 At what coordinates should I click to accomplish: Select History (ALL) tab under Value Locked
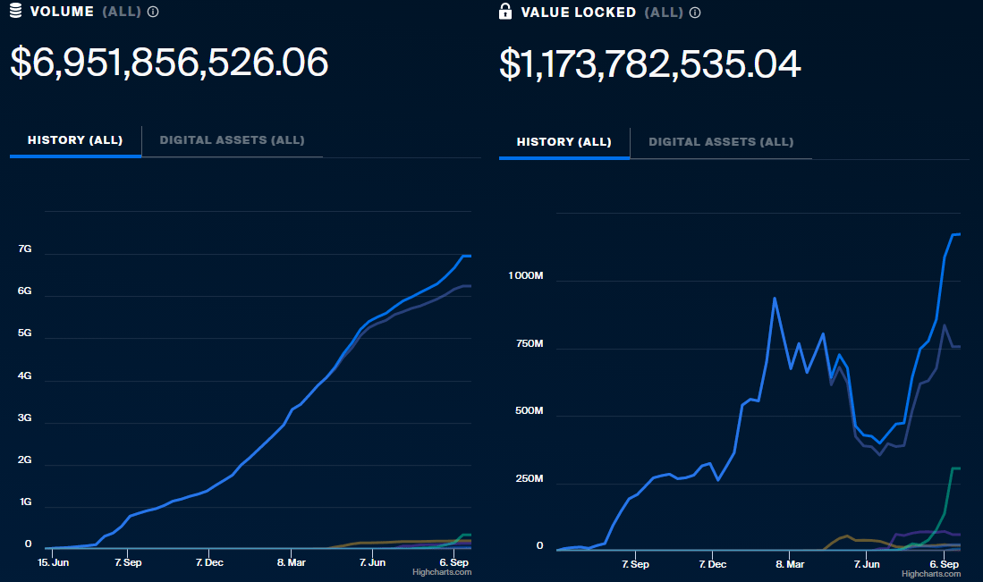564,142
